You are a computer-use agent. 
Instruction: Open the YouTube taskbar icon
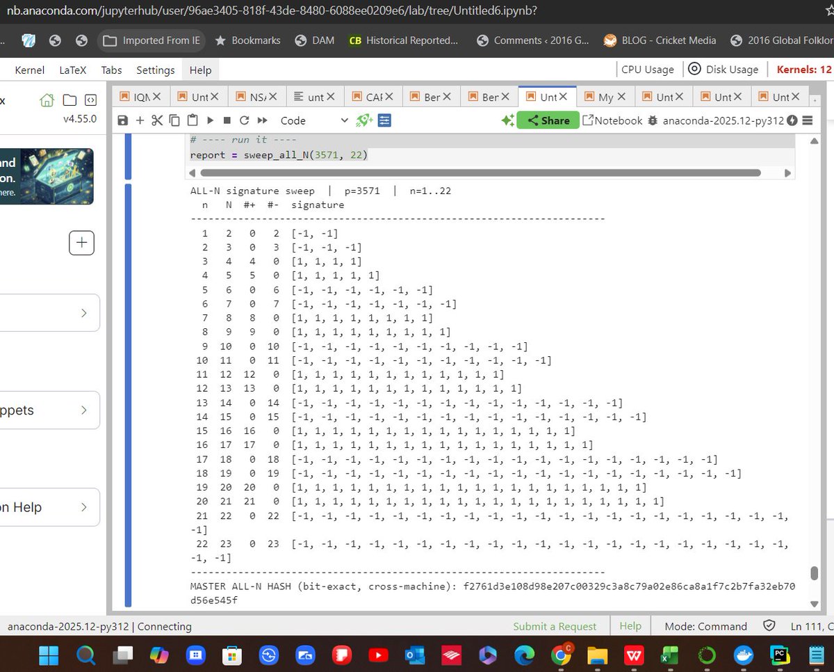pos(379,655)
